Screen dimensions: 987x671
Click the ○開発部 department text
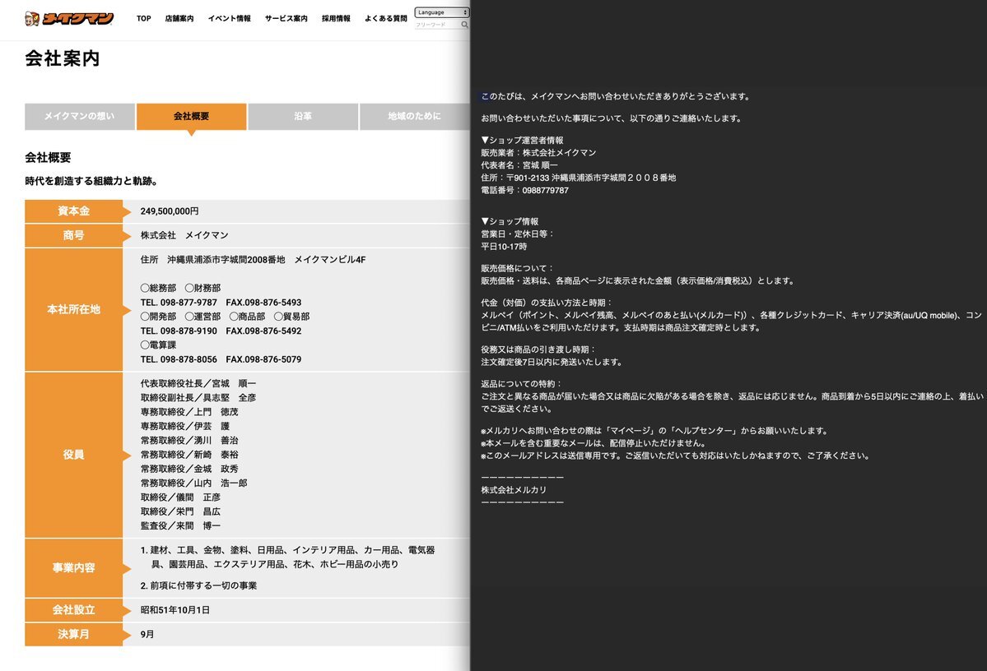click(x=159, y=317)
